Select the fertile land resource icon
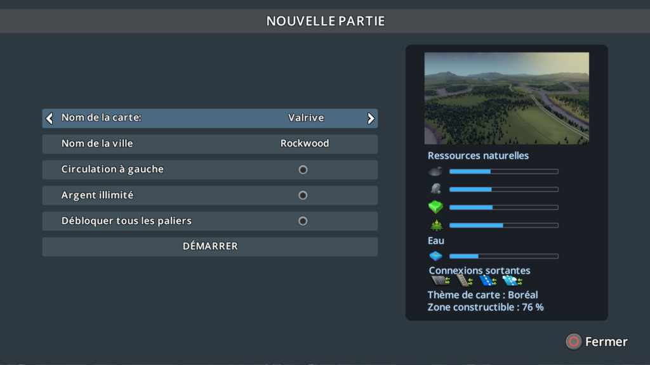The height and width of the screenshot is (365, 650). (436, 207)
